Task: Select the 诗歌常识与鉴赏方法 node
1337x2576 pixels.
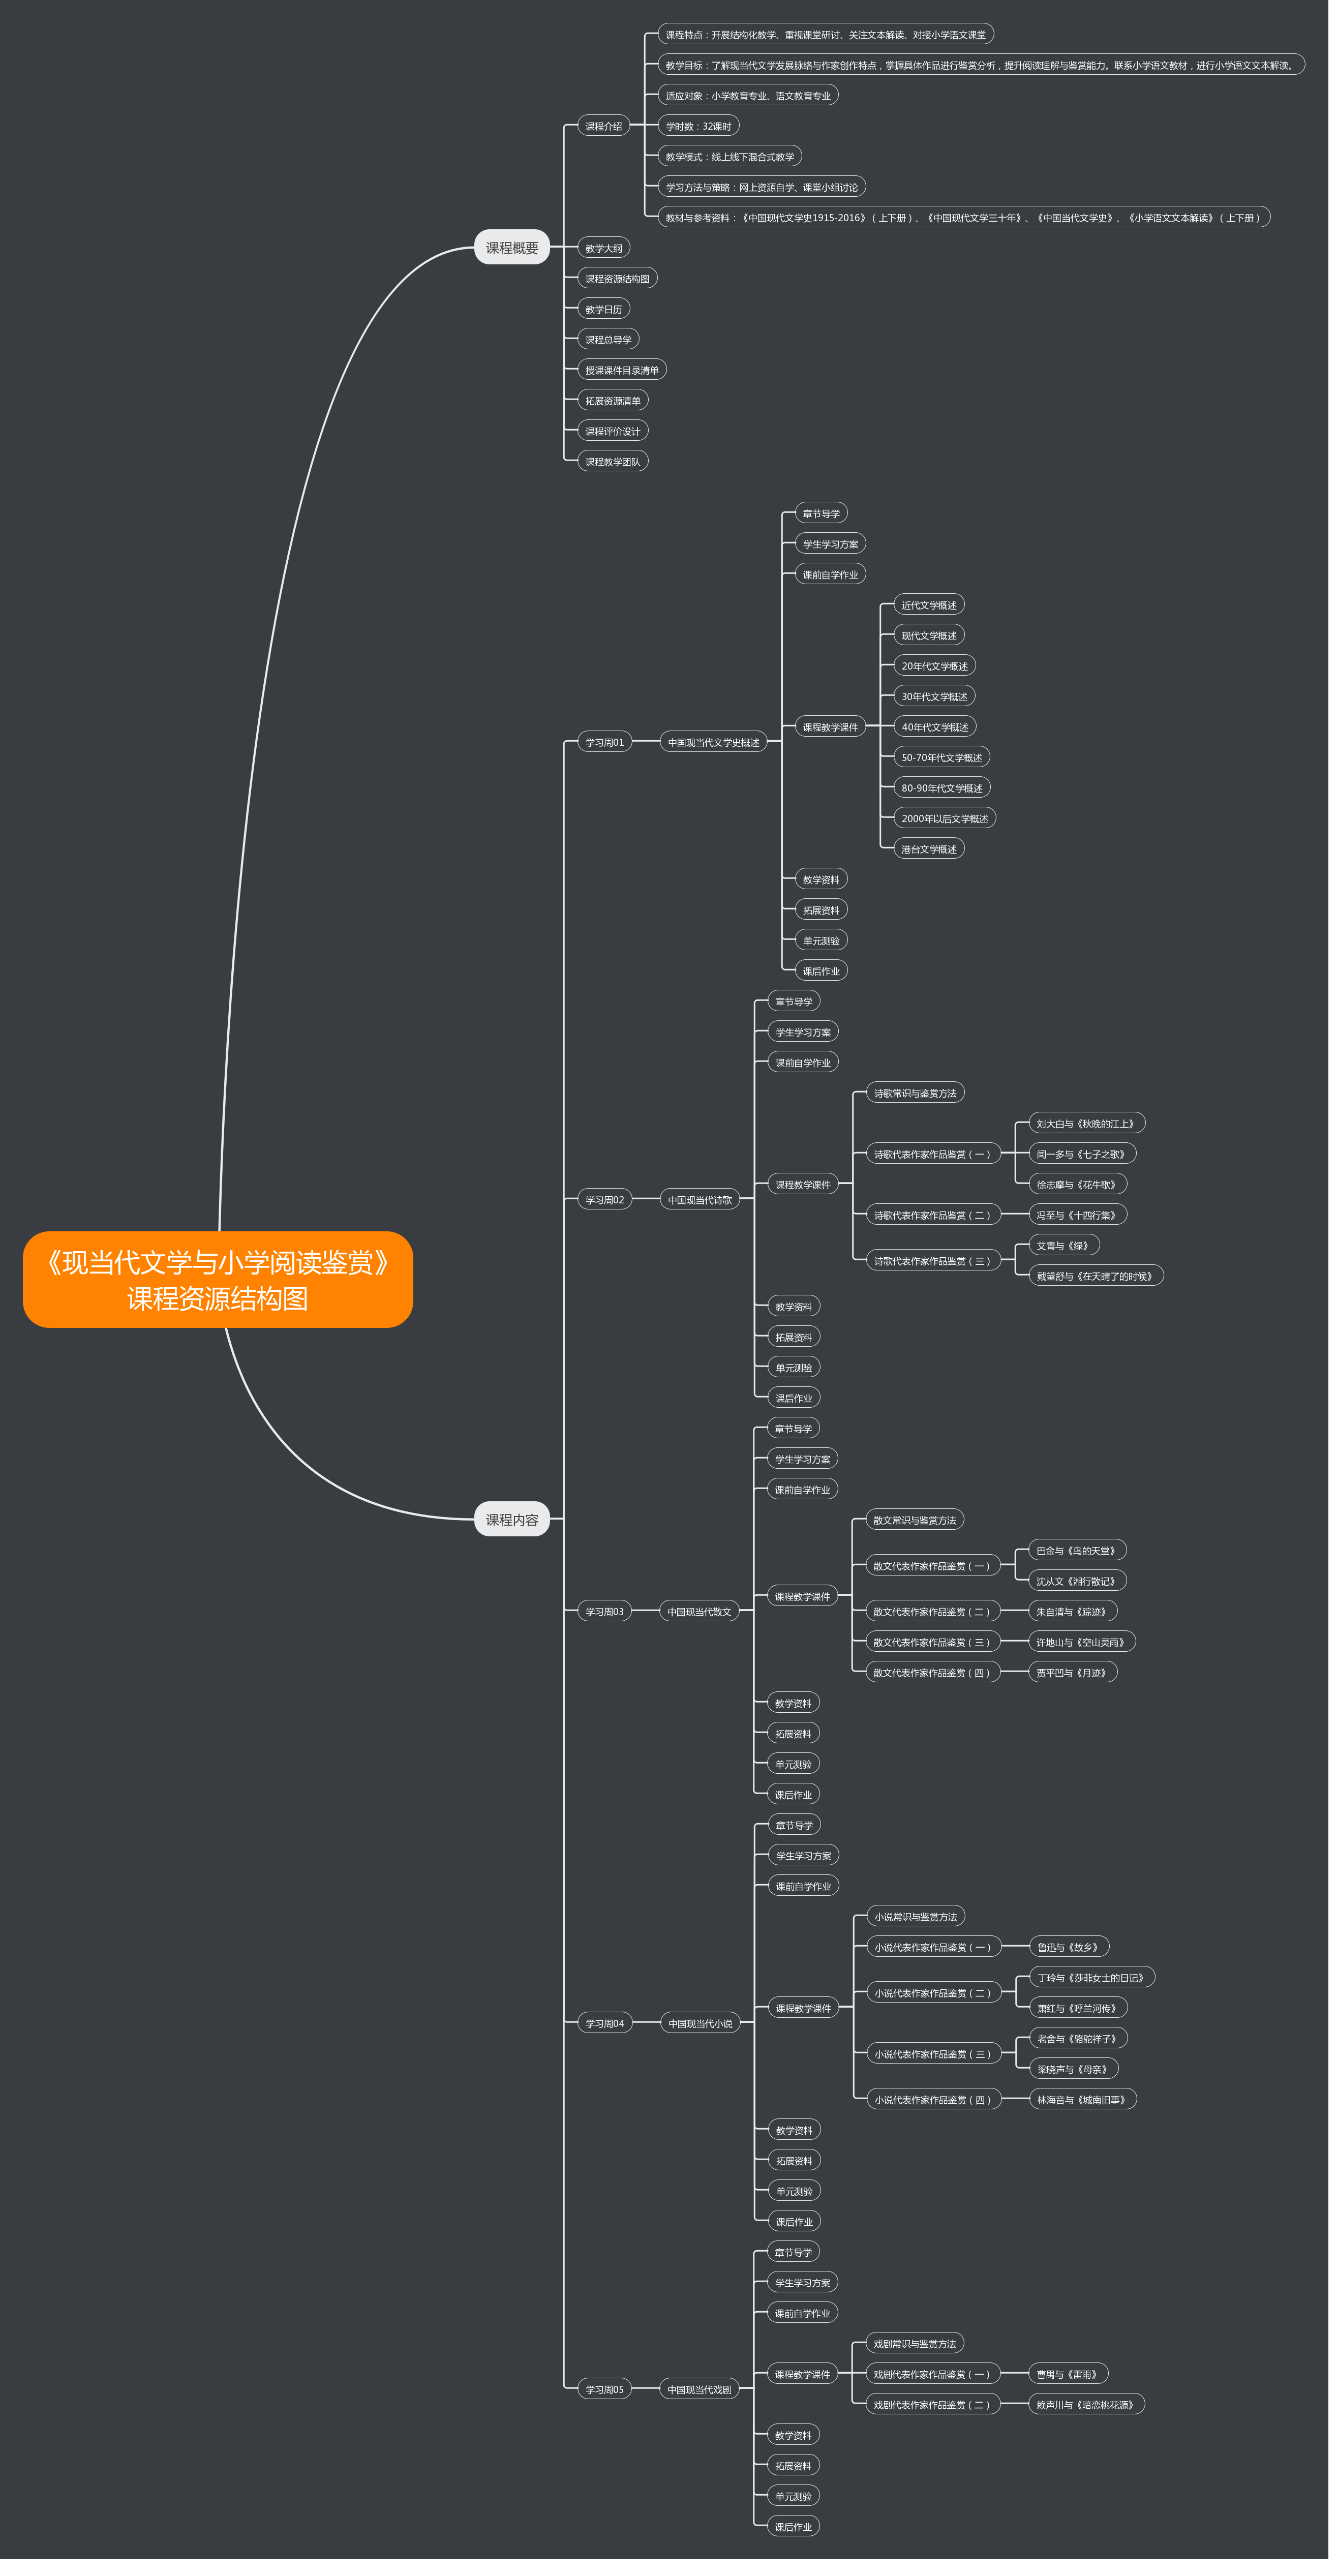Action: [x=915, y=1093]
